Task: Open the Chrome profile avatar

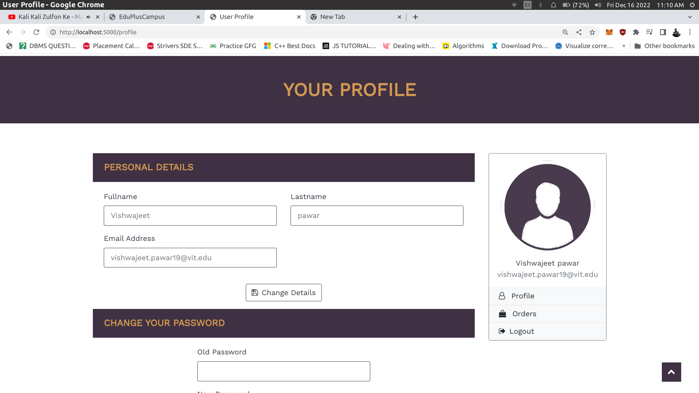Action: point(676,32)
